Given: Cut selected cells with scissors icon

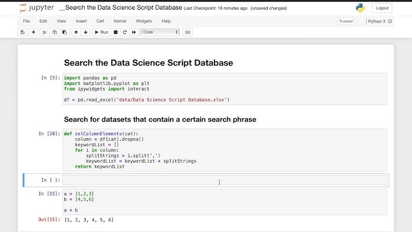Looking at the screenshot, I should pos(44,32).
